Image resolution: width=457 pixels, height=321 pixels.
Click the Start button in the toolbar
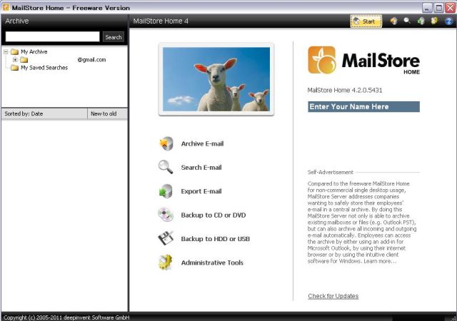pyautogui.click(x=366, y=21)
